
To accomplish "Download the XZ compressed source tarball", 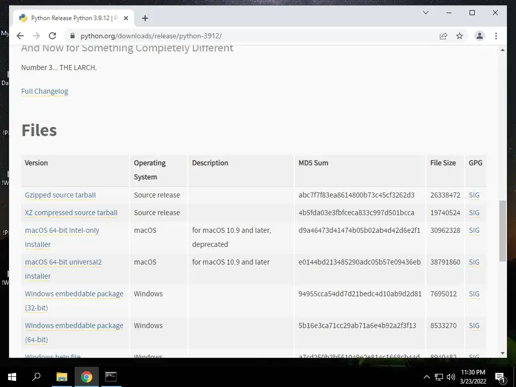I will tap(71, 213).
